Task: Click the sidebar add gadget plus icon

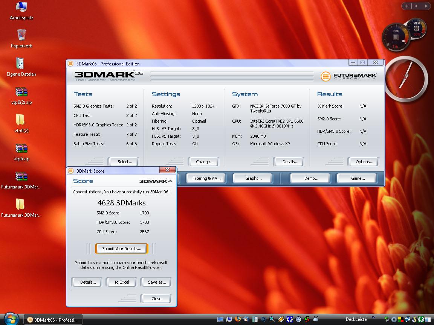Action: (x=406, y=6)
